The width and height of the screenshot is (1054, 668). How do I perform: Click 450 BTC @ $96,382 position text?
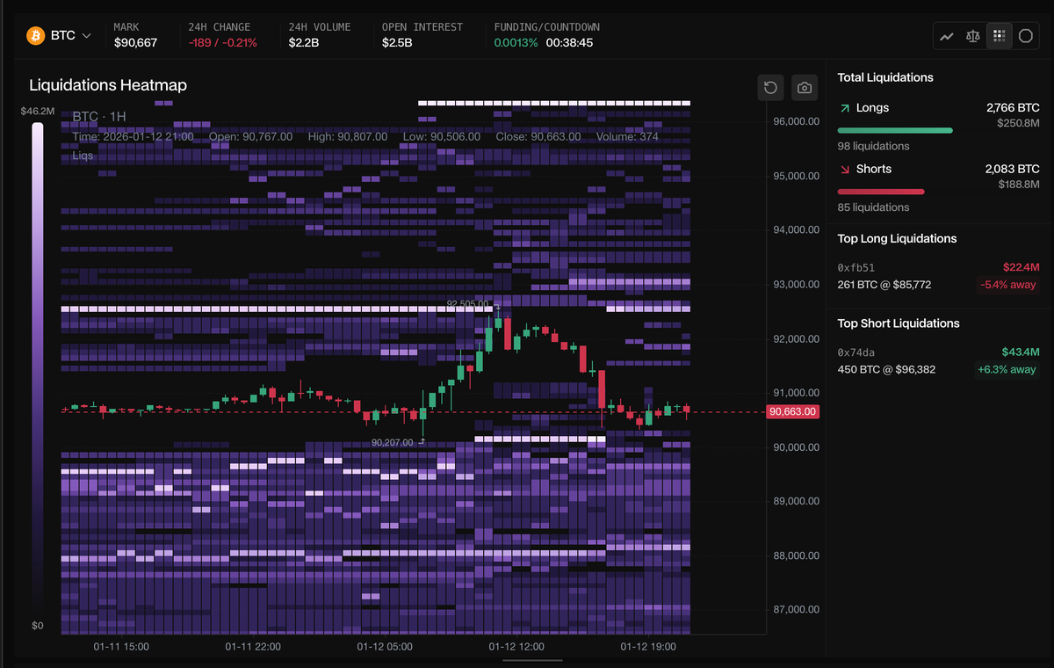point(886,369)
